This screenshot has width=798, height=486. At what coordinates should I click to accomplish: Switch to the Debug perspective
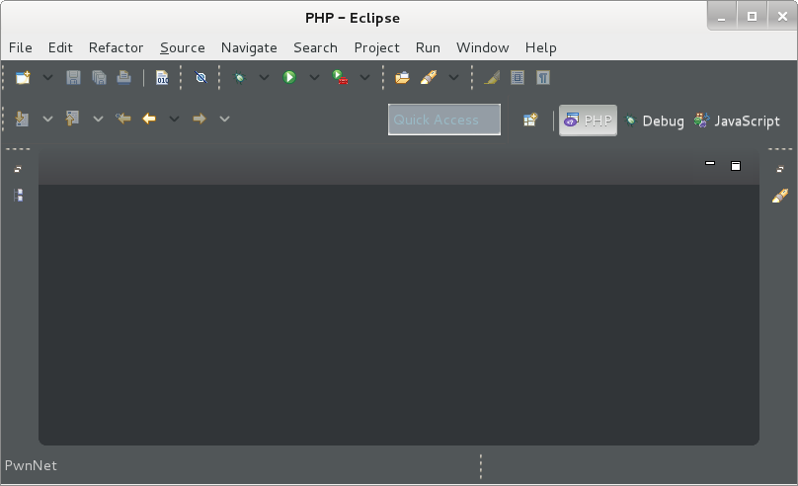pos(655,121)
